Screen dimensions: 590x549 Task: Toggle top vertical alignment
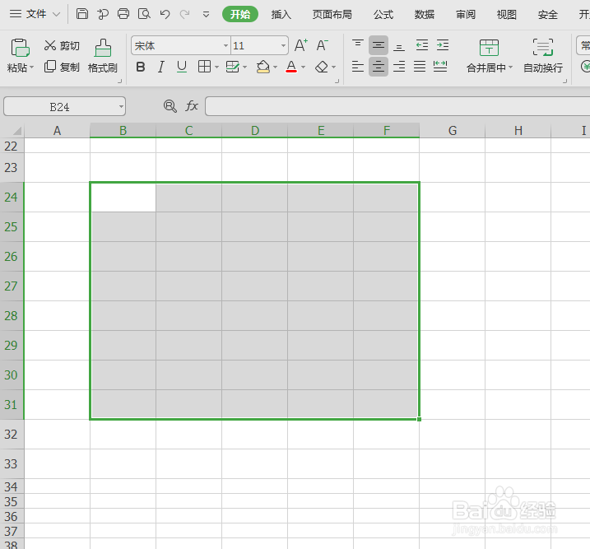pos(357,45)
